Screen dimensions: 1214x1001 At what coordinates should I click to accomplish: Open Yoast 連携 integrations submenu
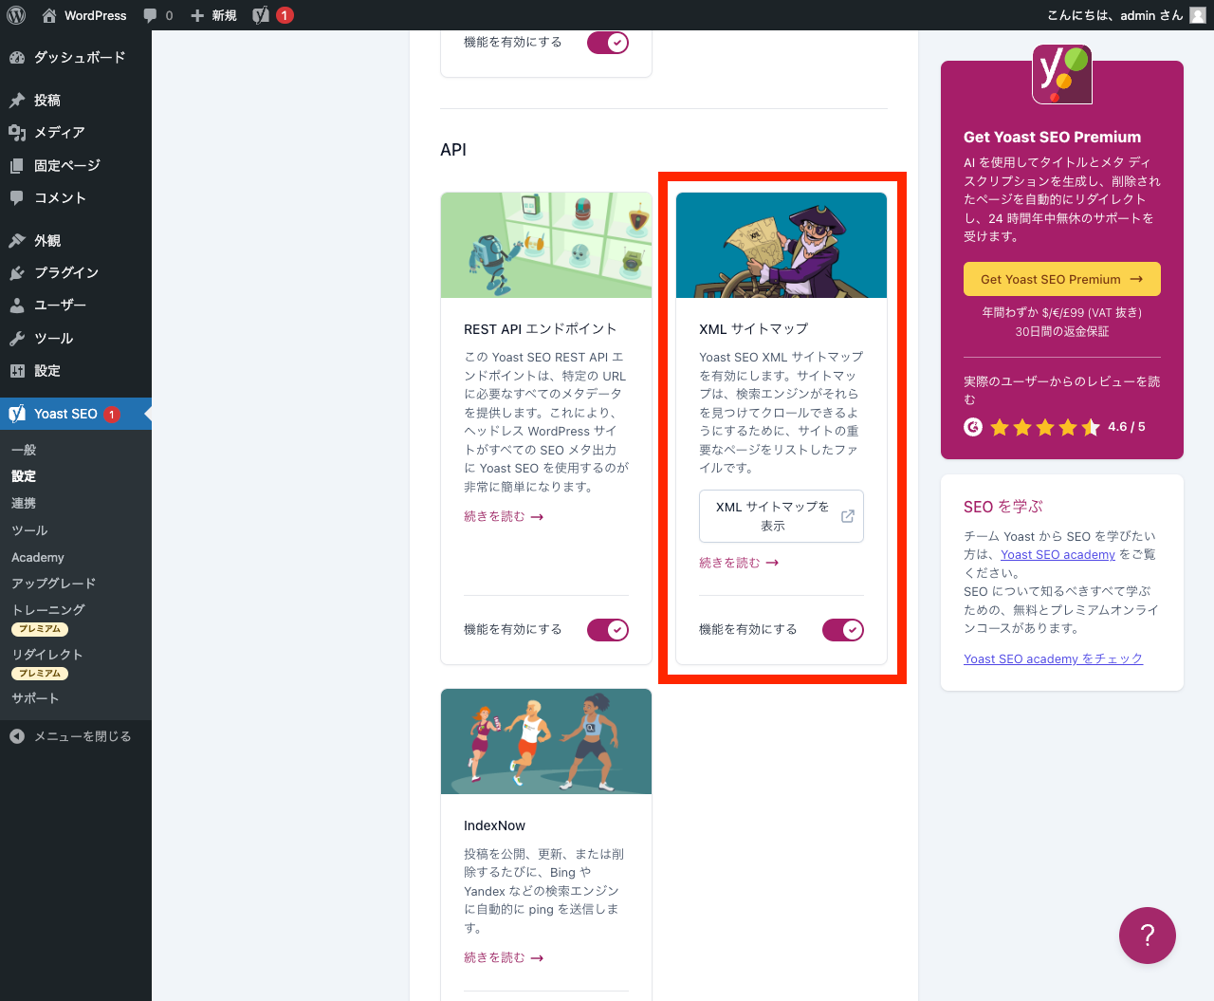pos(24,503)
